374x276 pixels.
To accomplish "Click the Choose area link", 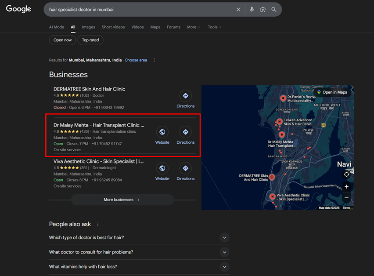I will tap(136, 60).
